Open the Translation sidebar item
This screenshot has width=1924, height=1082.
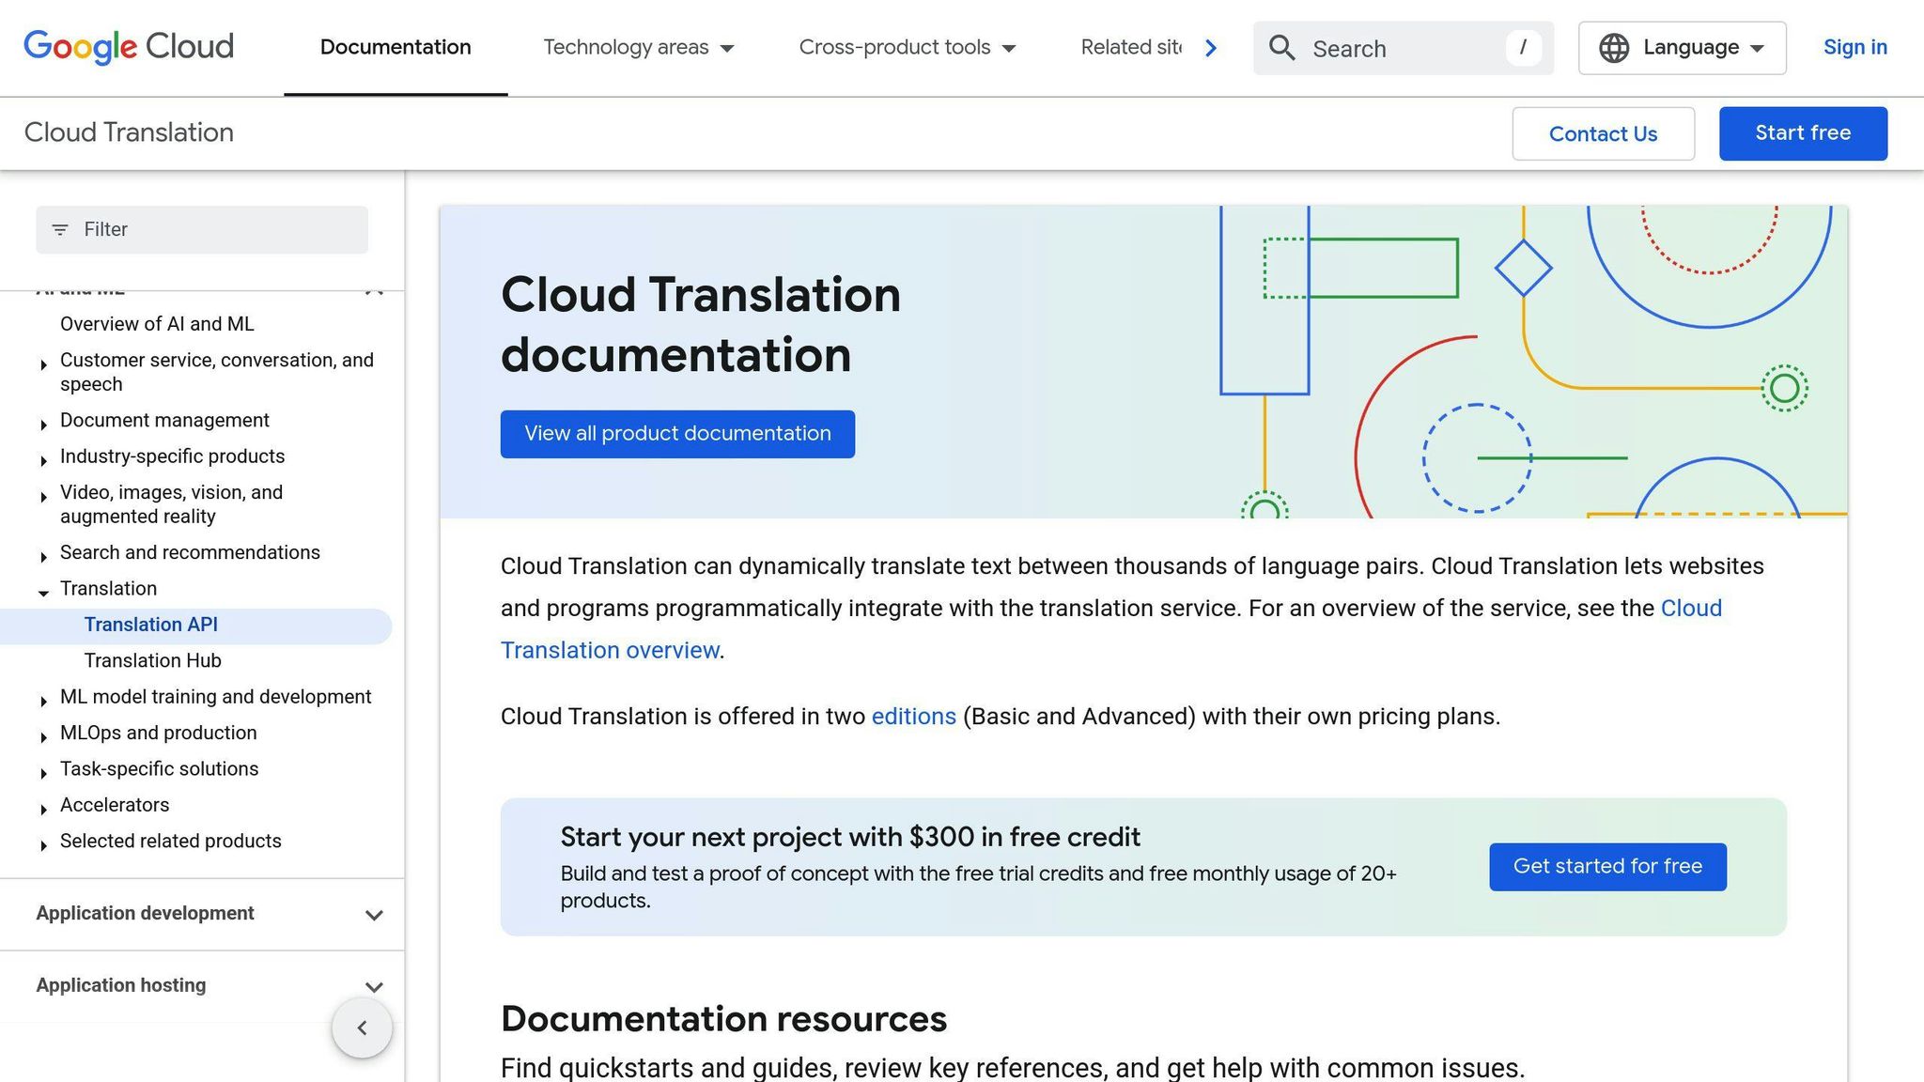[108, 589]
